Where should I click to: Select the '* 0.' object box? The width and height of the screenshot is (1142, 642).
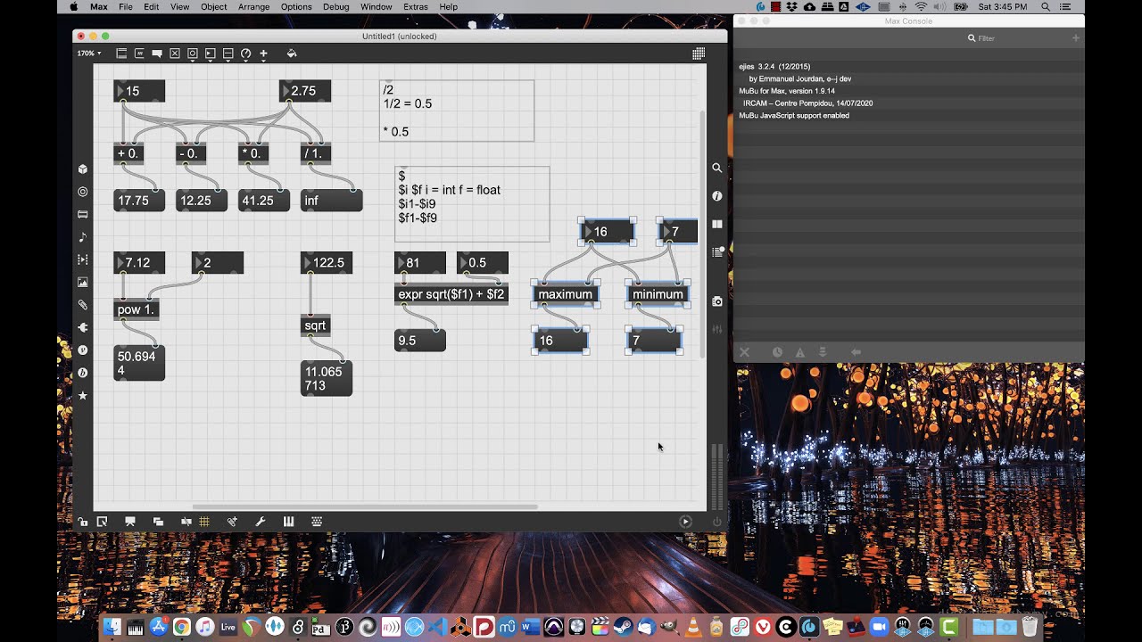tap(253, 153)
